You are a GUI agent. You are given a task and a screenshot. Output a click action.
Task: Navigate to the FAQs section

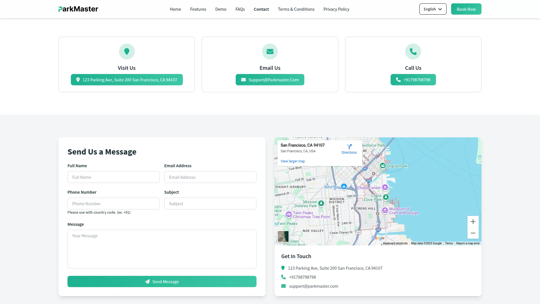tap(240, 9)
